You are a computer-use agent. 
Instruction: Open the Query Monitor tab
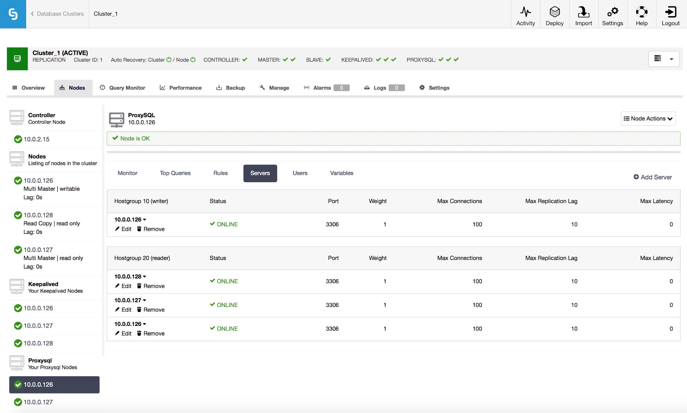pos(123,88)
